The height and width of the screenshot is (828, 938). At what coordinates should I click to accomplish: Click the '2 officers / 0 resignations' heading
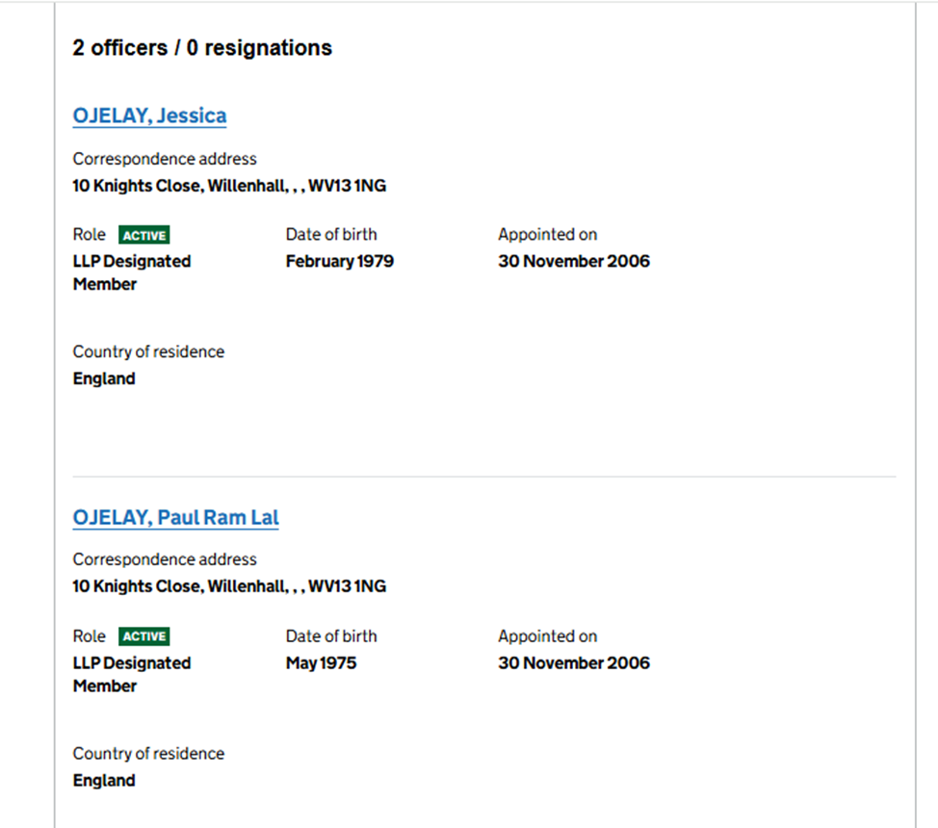(202, 48)
